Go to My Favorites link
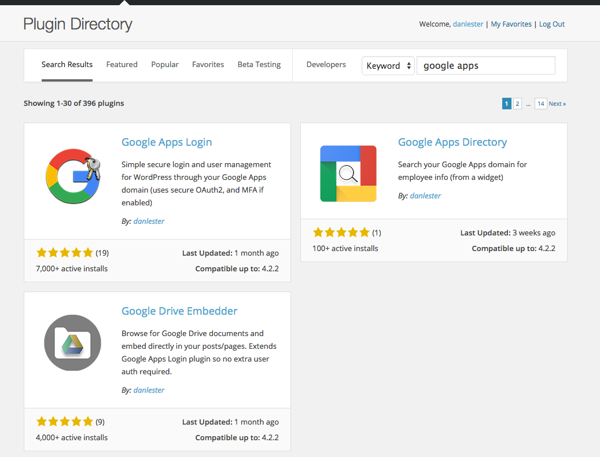600x457 pixels. 511,24
